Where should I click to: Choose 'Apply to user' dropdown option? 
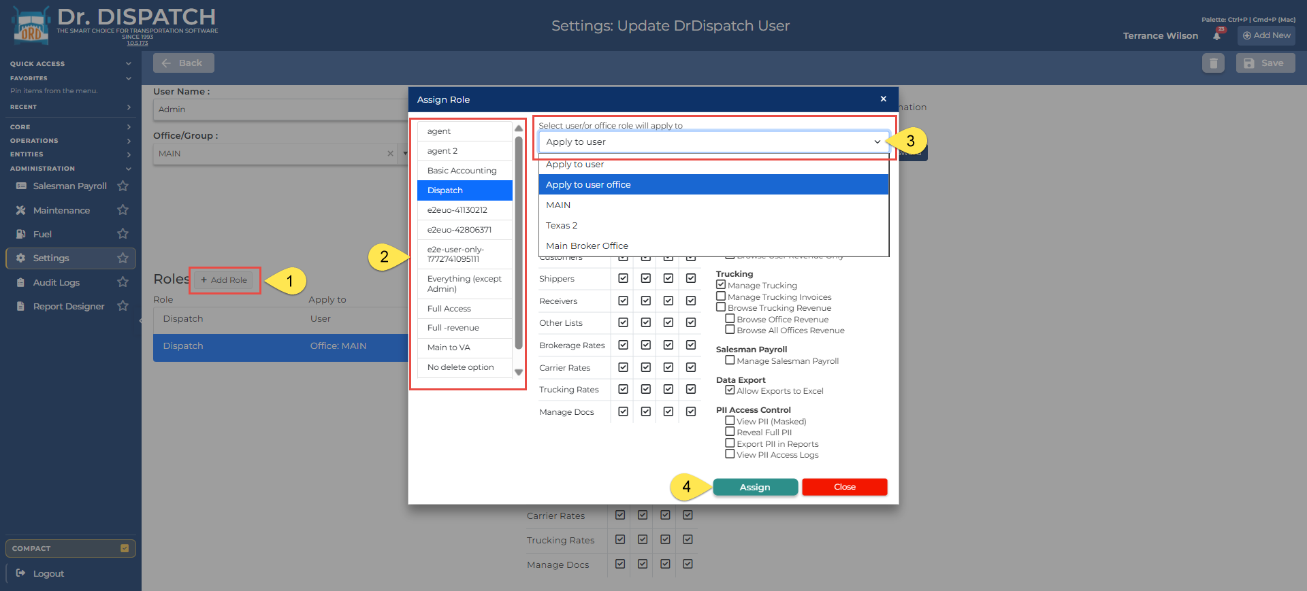[x=713, y=165]
